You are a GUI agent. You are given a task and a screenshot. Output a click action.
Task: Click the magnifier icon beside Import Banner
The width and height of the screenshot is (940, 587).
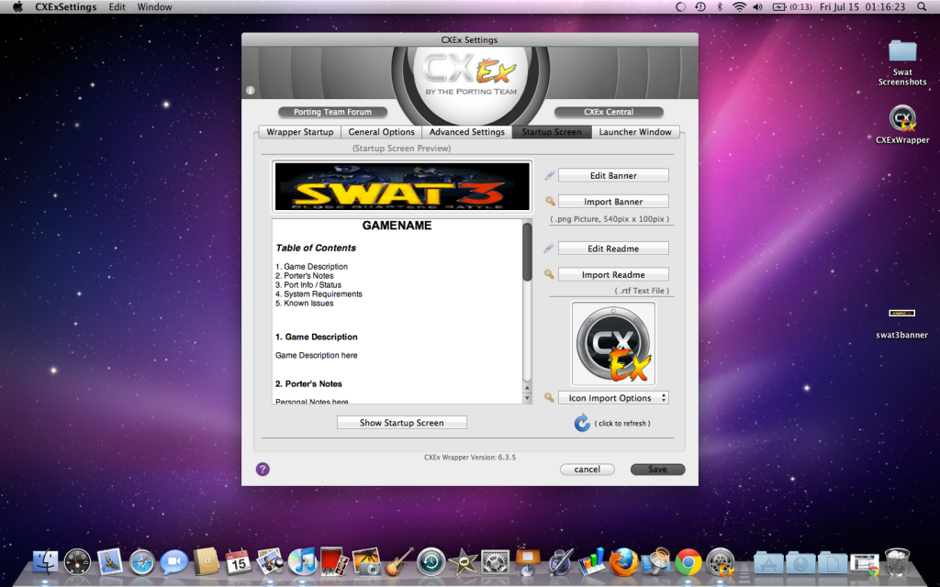click(550, 201)
